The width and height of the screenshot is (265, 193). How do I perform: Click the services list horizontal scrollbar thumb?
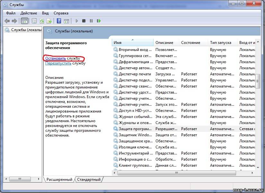pos(177,173)
